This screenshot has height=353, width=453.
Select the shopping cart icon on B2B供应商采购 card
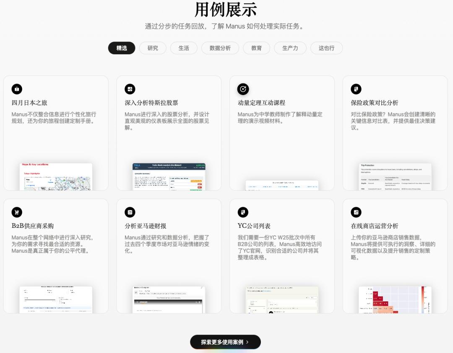[17, 212]
